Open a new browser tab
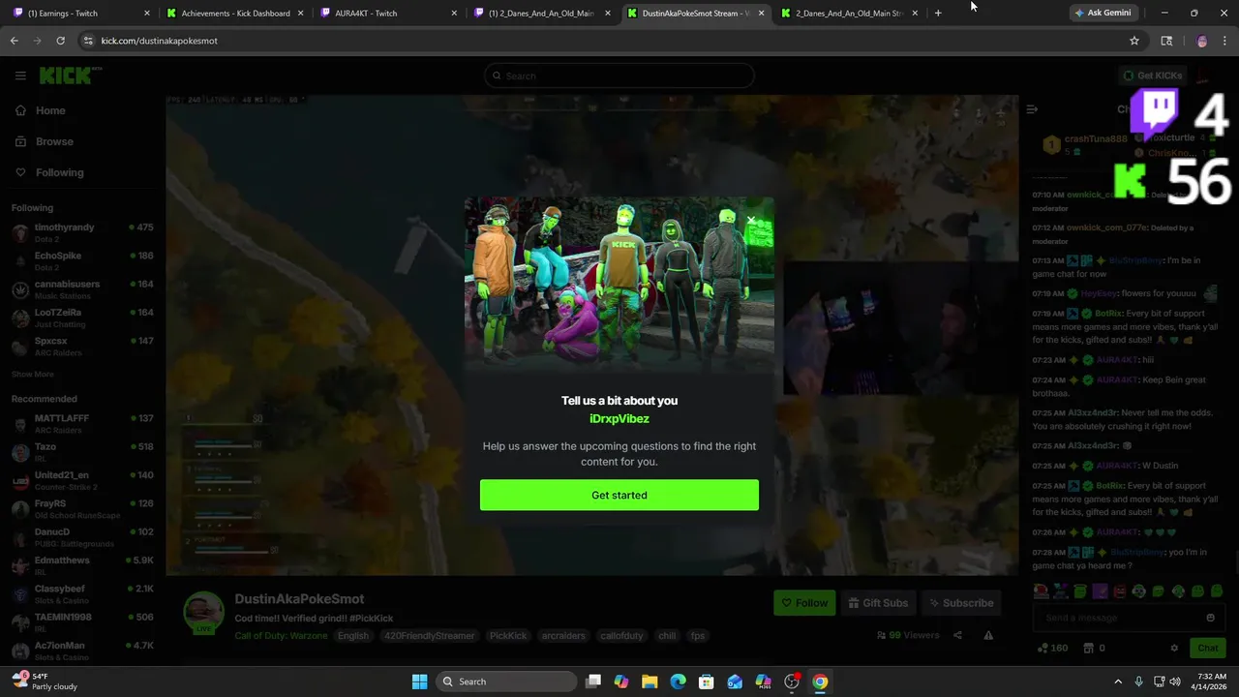Viewport: 1239px width, 697px height. click(x=938, y=13)
